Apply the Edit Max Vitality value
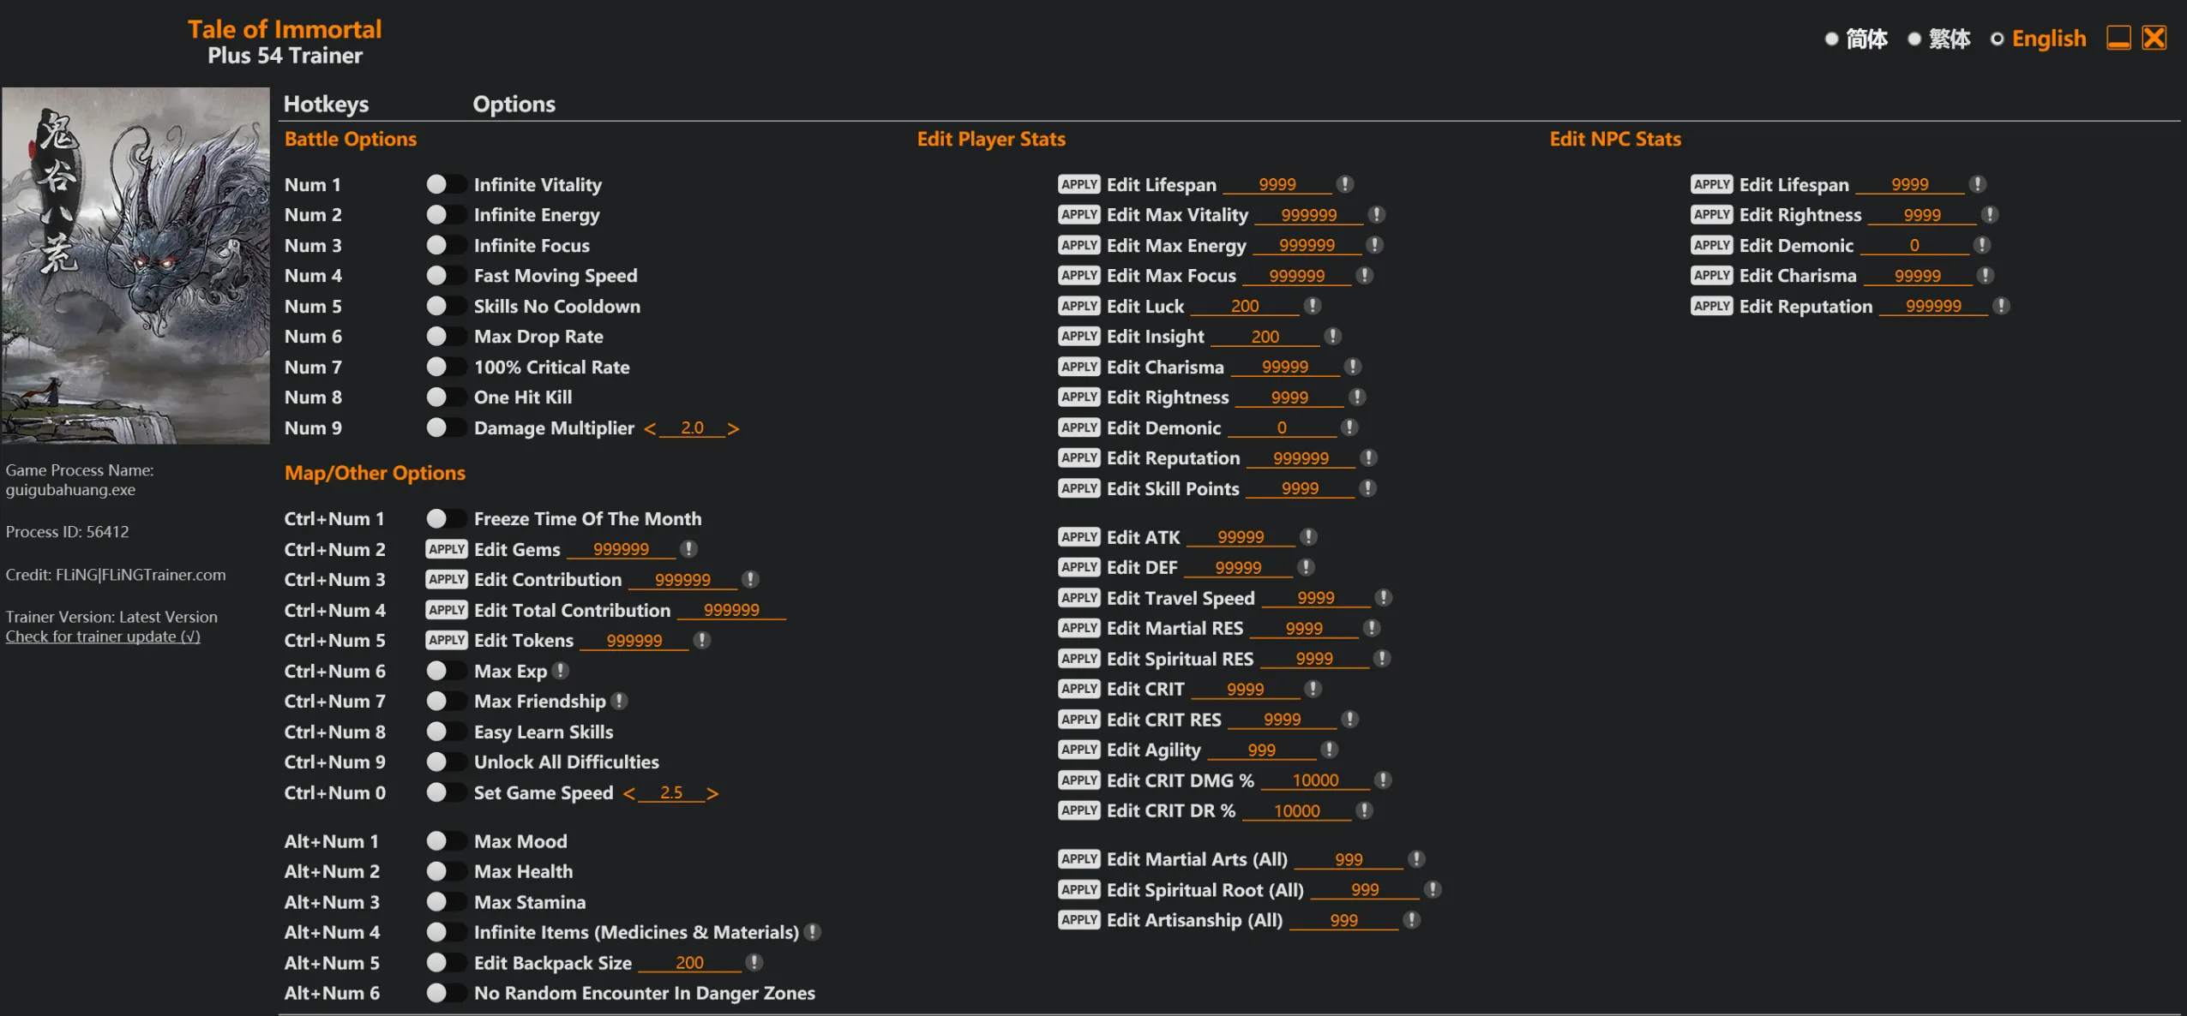 tap(1078, 215)
